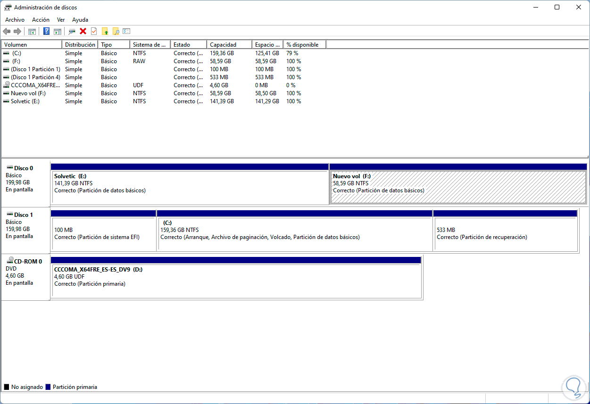Click the Forward arrow toolbar icon
This screenshot has height=404, width=590.
coord(17,32)
